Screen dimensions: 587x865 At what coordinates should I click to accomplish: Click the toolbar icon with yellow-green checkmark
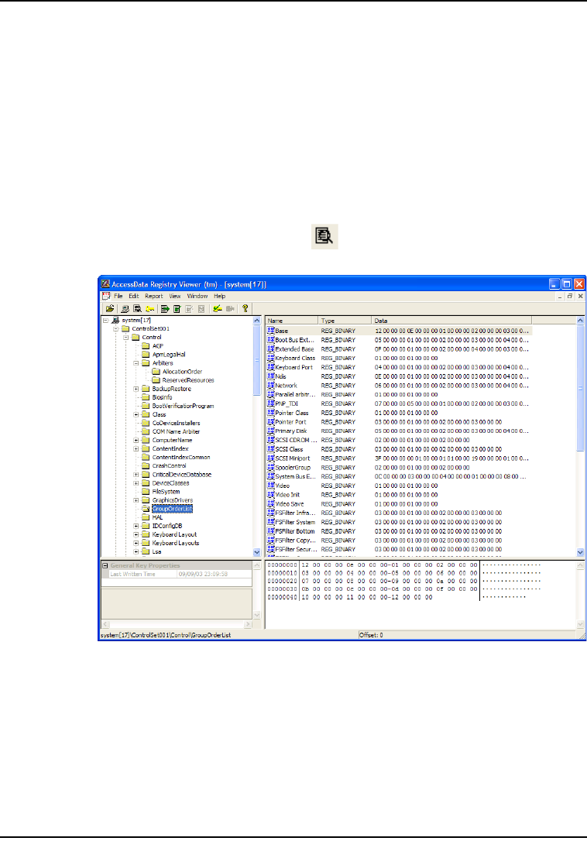[x=218, y=309]
